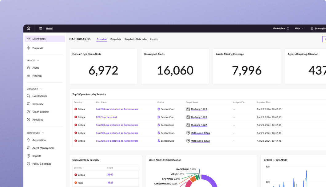Open Event Search magnifier icon
Screen dimensions: 326x187
tap(29, 96)
